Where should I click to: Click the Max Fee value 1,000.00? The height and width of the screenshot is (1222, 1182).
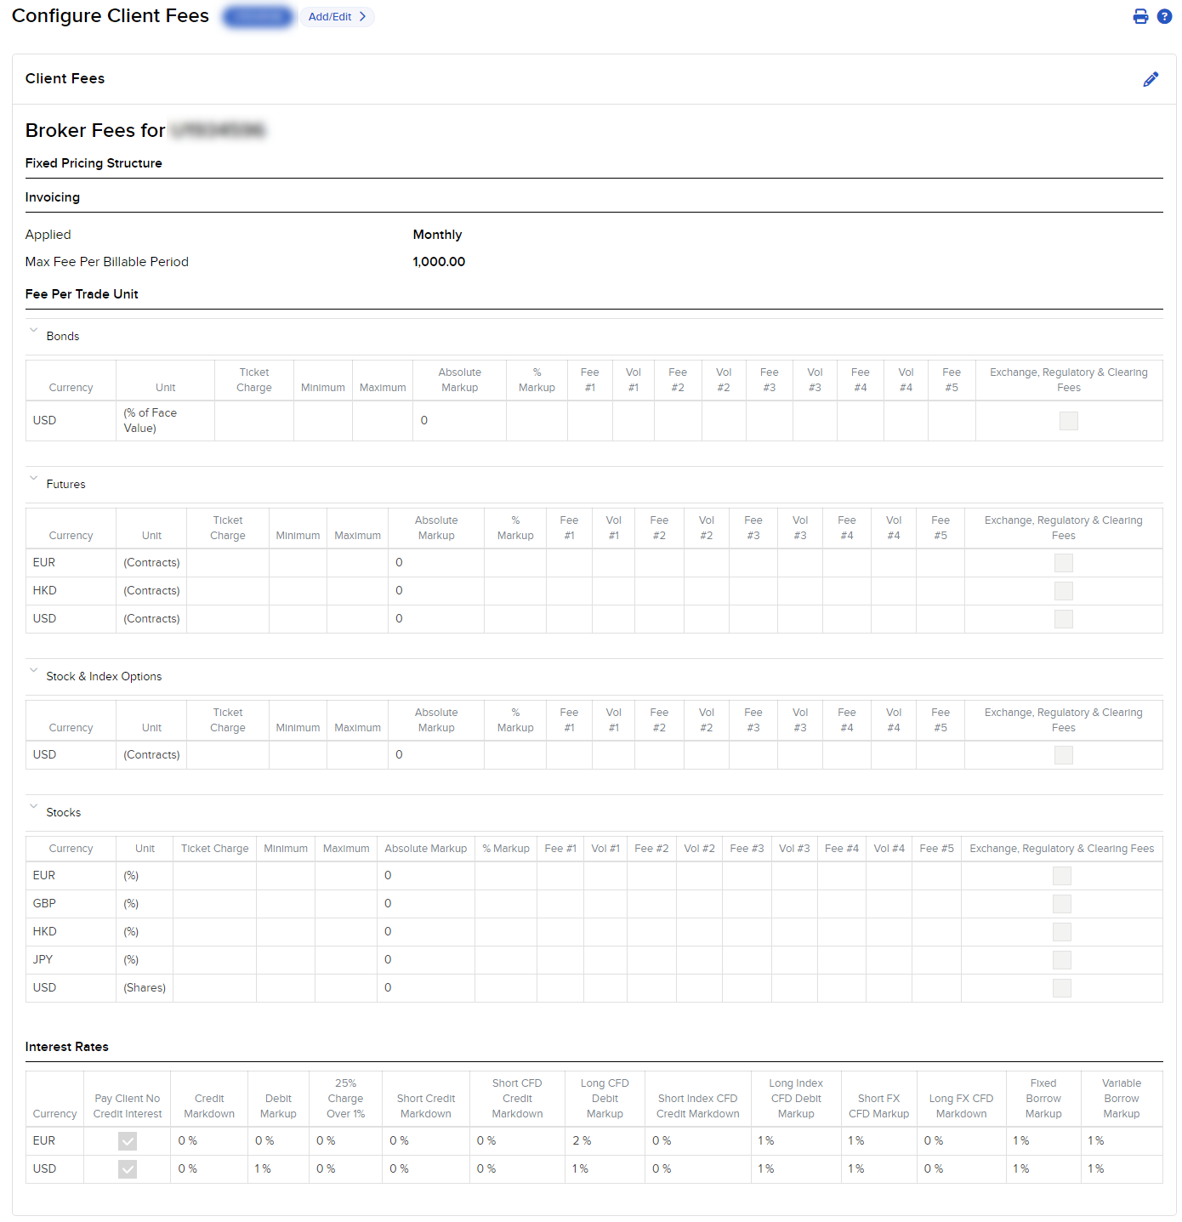[x=439, y=262]
